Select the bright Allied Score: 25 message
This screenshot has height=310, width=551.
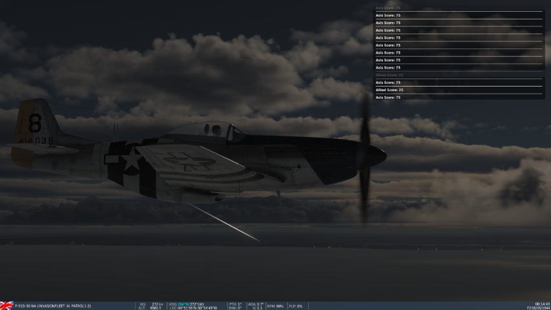point(390,90)
